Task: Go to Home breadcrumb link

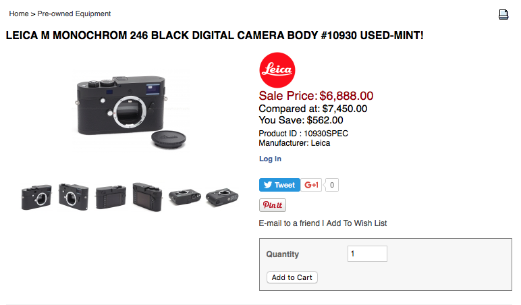Action: coord(19,13)
